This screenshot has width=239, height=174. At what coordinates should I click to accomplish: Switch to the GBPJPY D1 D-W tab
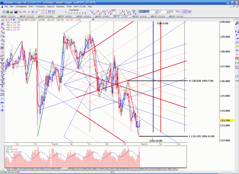pyautogui.click(x=8, y=16)
